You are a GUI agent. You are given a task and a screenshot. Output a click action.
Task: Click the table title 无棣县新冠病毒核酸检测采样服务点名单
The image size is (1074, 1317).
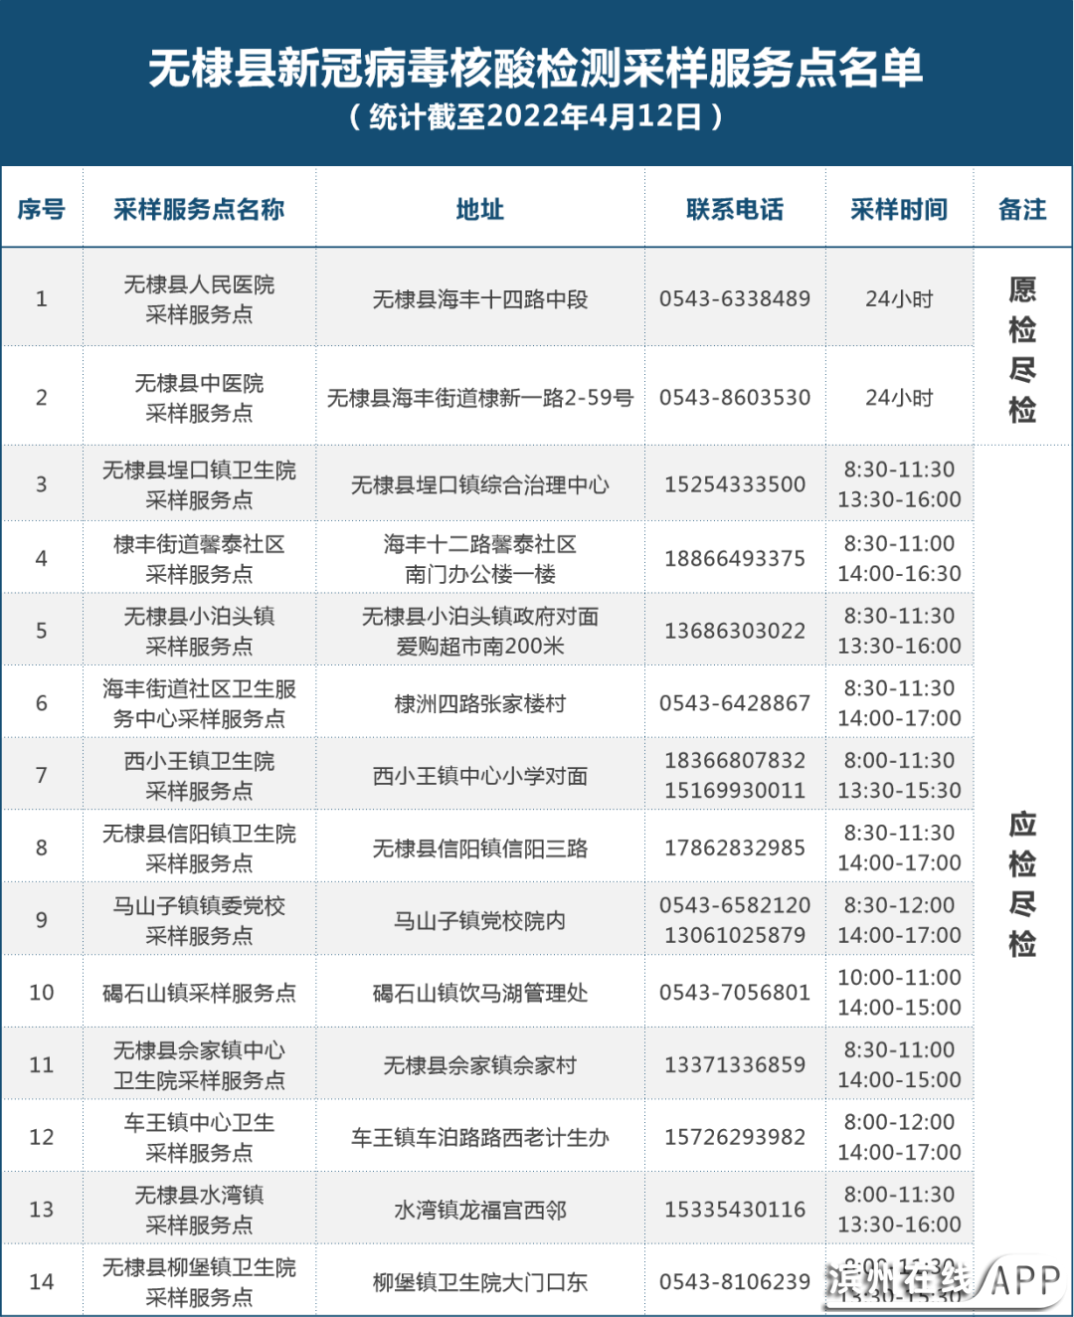pyautogui.click(x=536, y=69)
